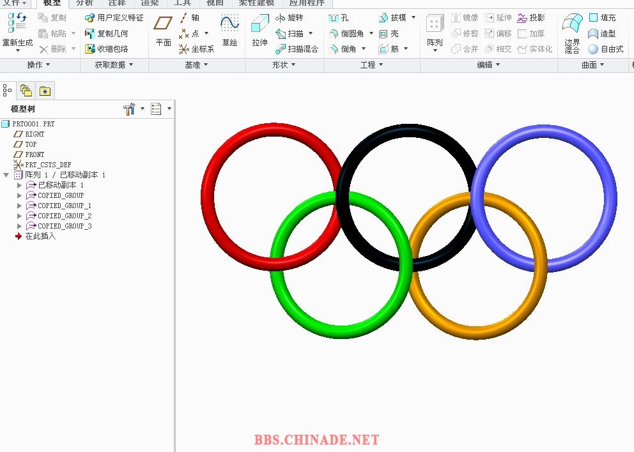Viewport: 634px width, 452px height.
Task: Switch to the model tree navigator tab
Action: pos(7,90)
